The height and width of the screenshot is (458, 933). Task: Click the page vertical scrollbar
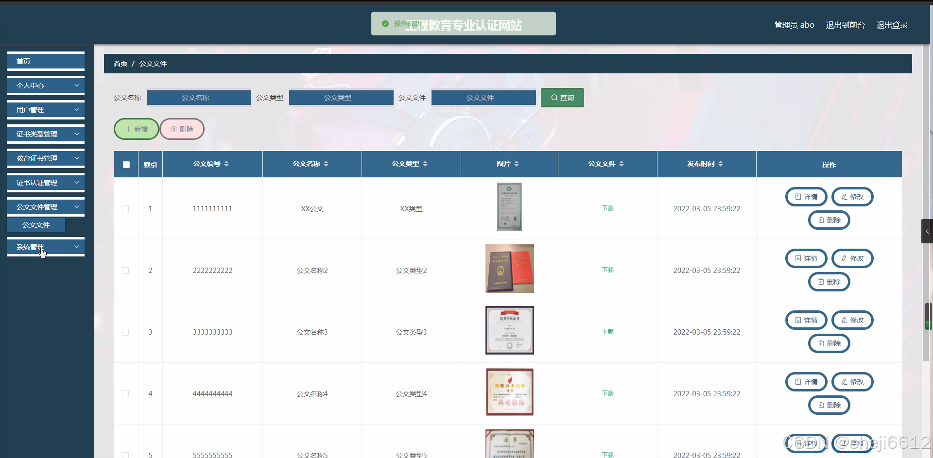point(926,203)
